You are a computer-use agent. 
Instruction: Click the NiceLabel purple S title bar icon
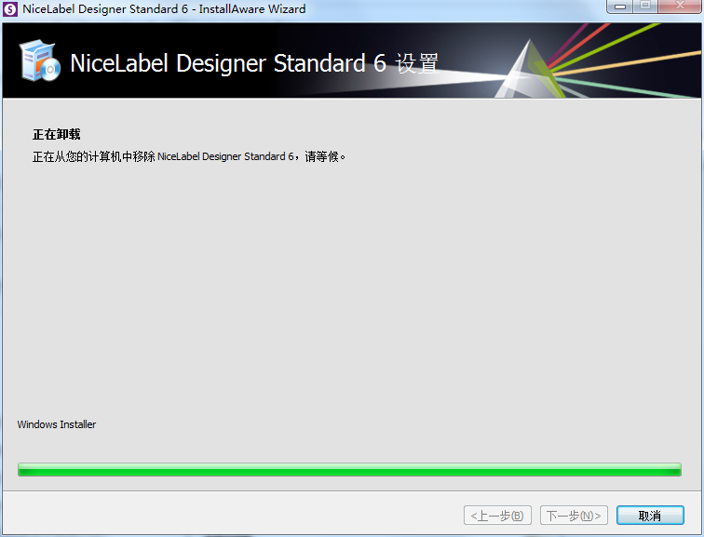[10, 9]
